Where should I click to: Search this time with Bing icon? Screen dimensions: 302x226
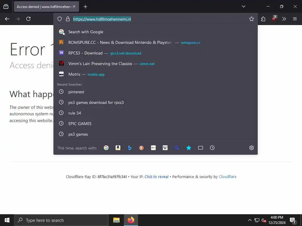pos(130,148)
